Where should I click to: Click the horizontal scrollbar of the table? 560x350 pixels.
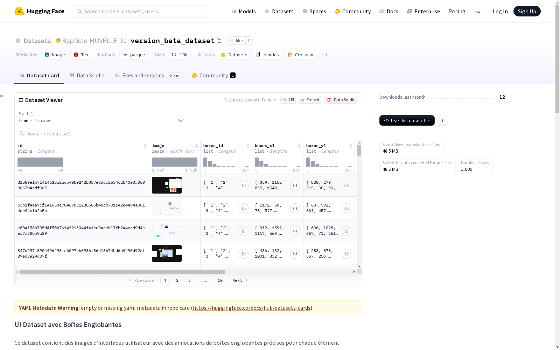tap(122, 272)
